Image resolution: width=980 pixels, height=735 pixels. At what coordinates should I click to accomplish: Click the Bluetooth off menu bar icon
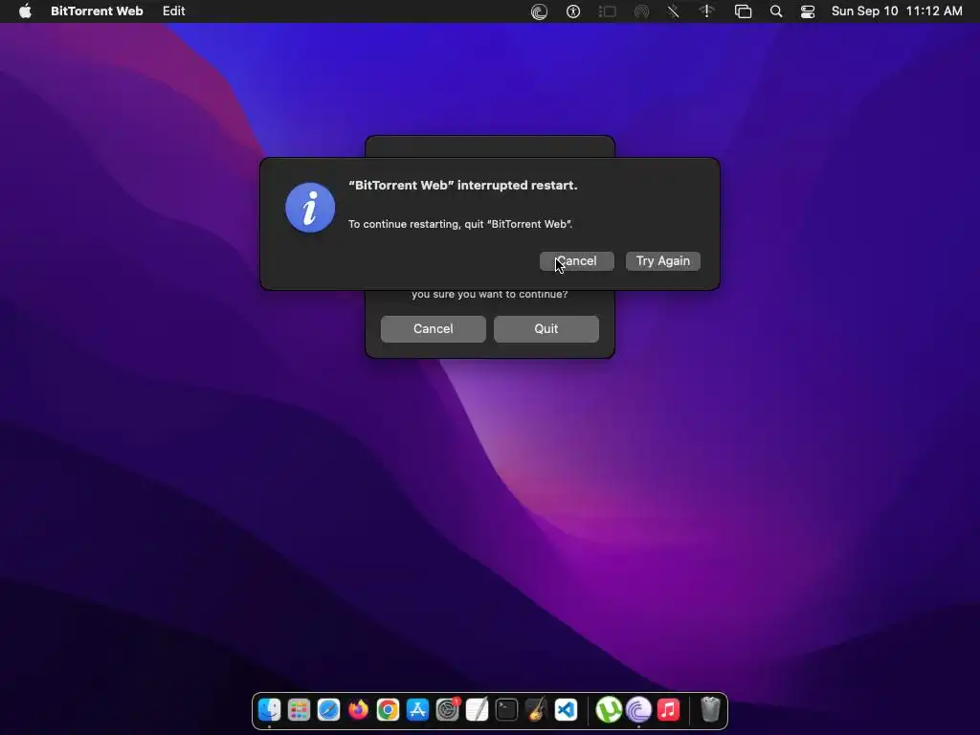(x=673, y=11)
